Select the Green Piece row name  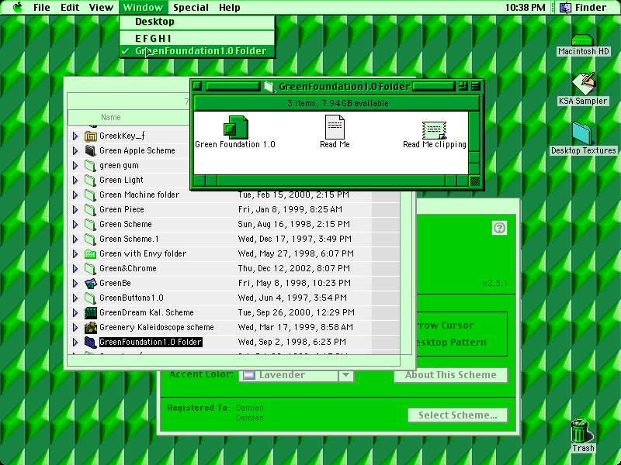click(122, 209)
